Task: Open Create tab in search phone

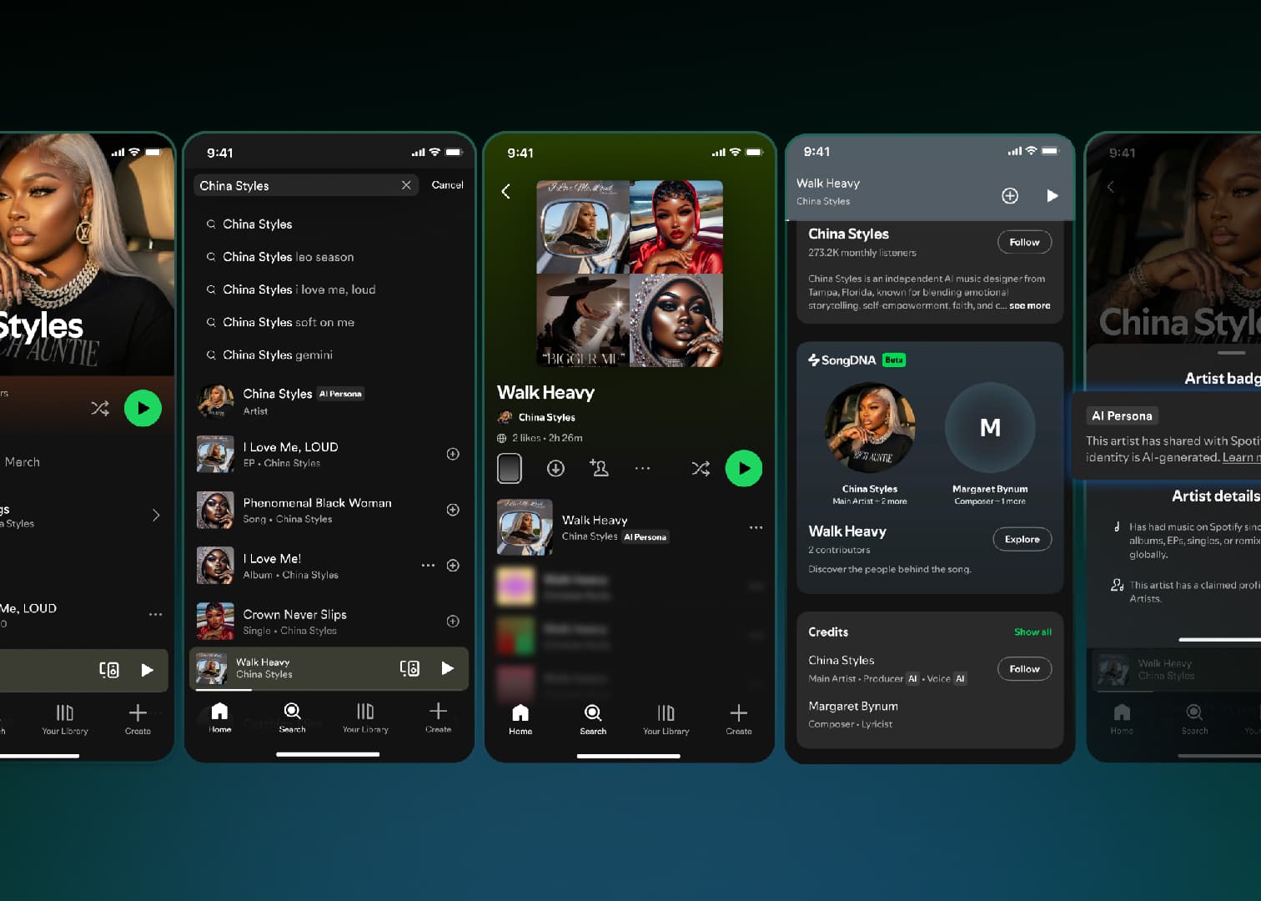Action: tap(438, 717)
